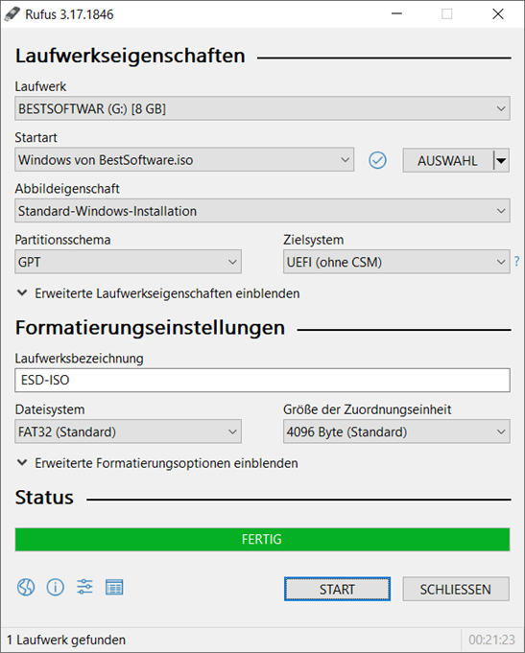This screenshot has height=653, width=525.
Task: Open the Partitionsschema GPT dropdown
Action: (128, 262)
